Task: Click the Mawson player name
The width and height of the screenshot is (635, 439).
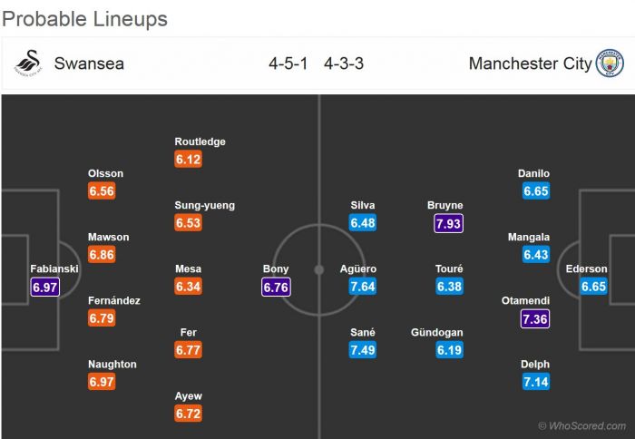Action: (109, 238)
